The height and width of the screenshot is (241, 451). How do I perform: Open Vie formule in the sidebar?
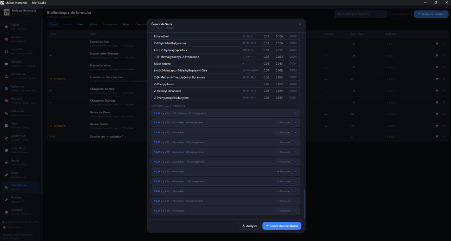pos(20,76)
